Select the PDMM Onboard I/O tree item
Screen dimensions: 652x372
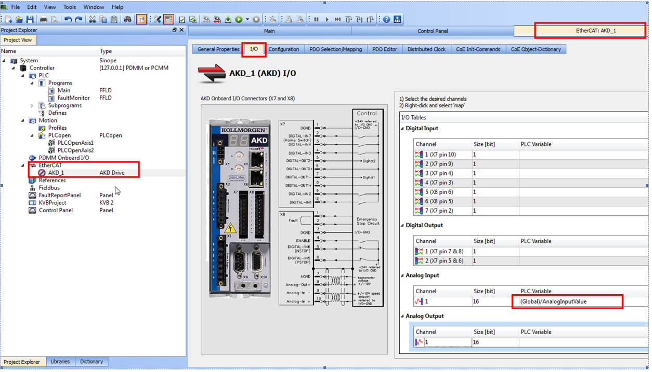(x=63, y=158)
